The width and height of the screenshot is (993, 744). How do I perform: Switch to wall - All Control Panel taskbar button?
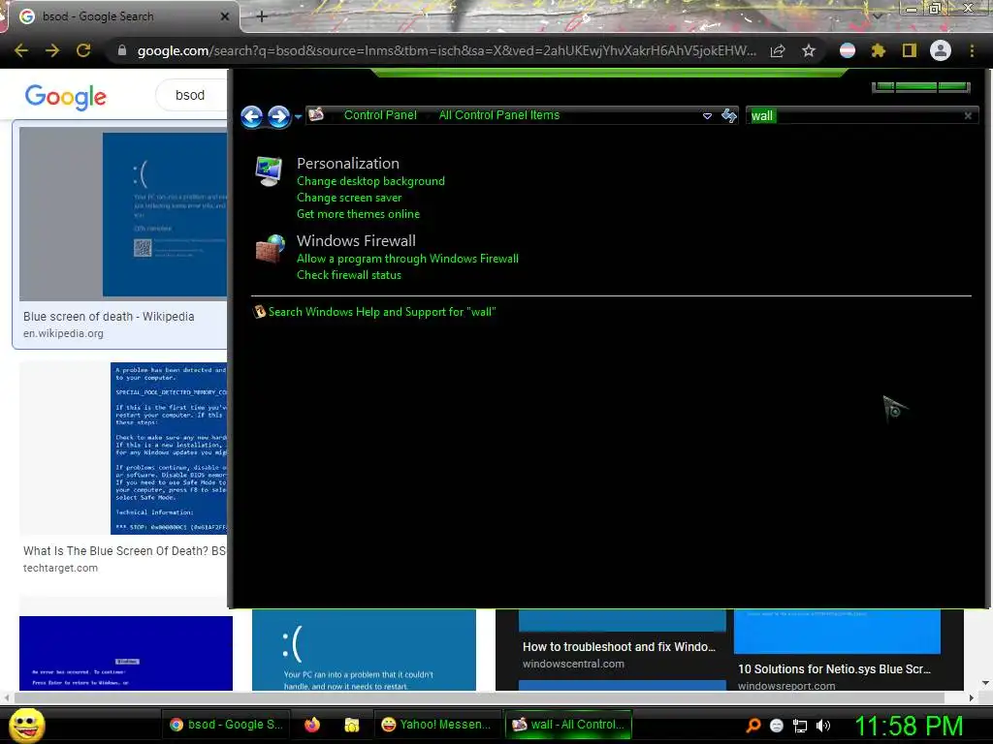tap(568, 725)
